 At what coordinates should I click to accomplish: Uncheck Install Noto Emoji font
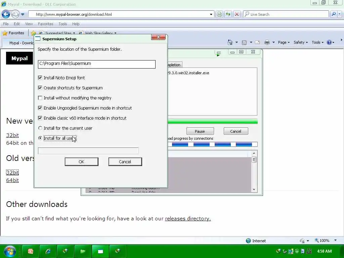point(40,78)
